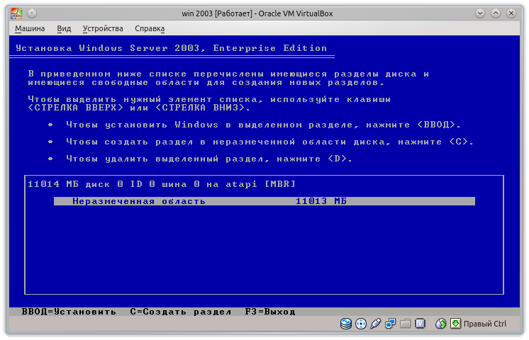
Task: Click the hard disk activity status icon
Action: click(x=346, y=324)
